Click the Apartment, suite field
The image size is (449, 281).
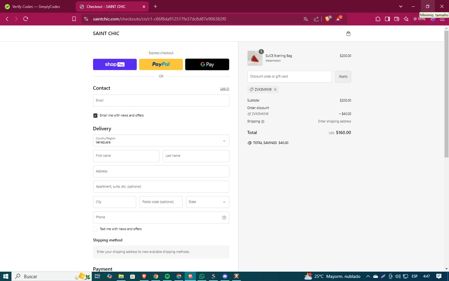161,187
